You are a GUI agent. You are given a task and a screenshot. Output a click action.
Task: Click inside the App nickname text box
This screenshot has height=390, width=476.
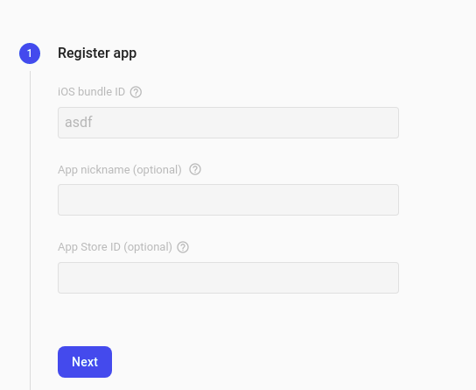(228, 200)
